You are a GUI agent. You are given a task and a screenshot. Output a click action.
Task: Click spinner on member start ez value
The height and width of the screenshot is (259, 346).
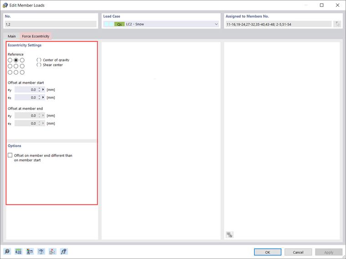tap(39, 97)
